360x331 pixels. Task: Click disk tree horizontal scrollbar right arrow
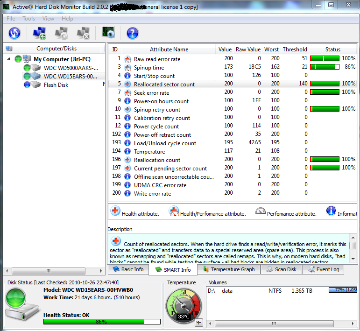101,271
